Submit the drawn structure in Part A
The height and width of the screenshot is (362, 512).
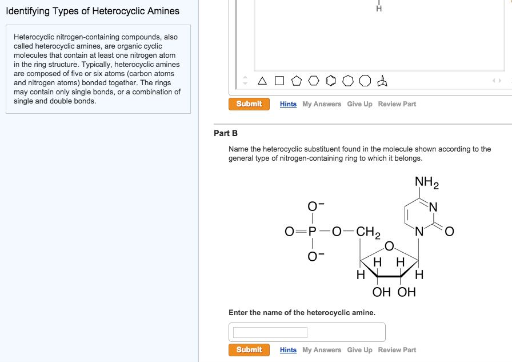[249, 104]
